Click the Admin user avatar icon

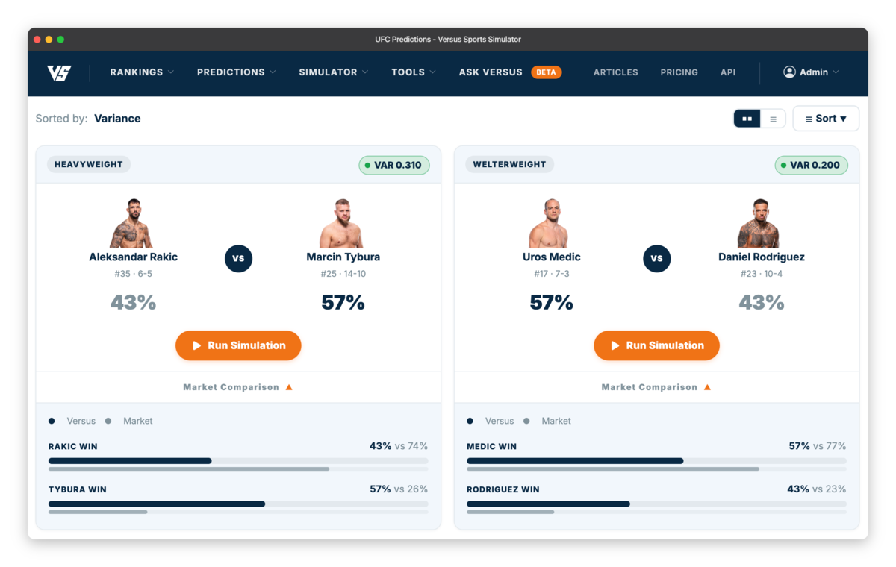point(789,72)
